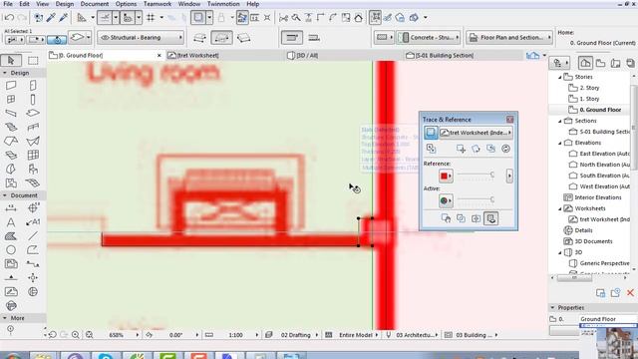Select 2. Story in Navigator

point(589,88)
